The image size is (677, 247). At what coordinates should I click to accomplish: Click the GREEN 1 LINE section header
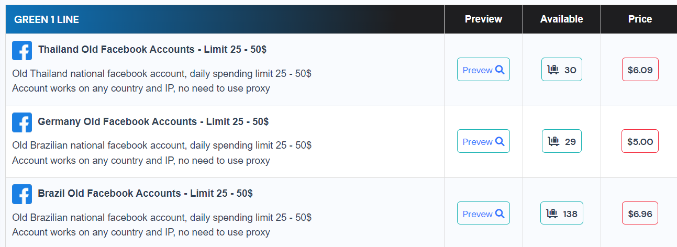pyautogui.click(x=47, y=20)
